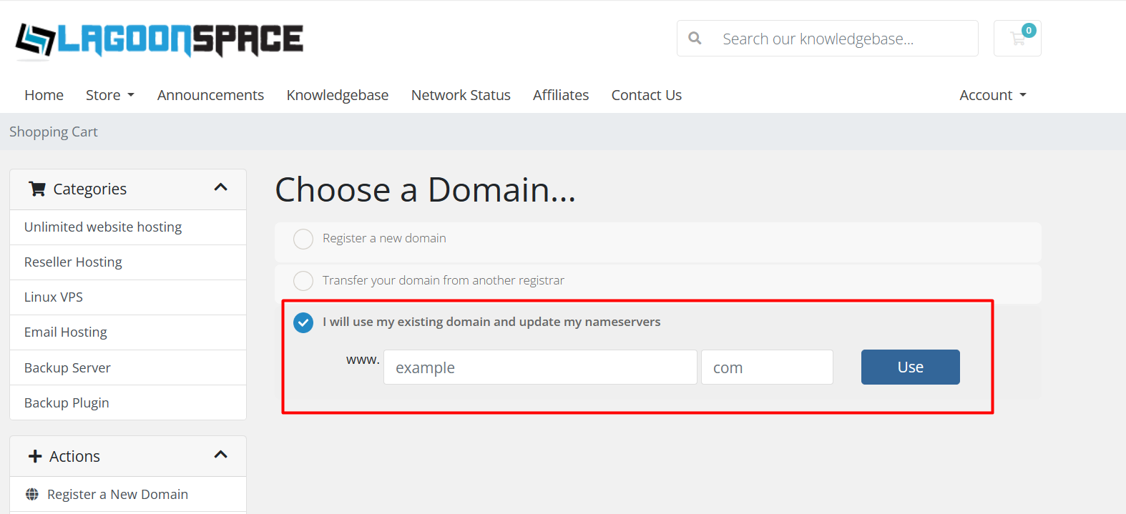Select Register a new domain option
This screenshot has height=514, width=1126.
pyautogui.click(x=303, y=239)
